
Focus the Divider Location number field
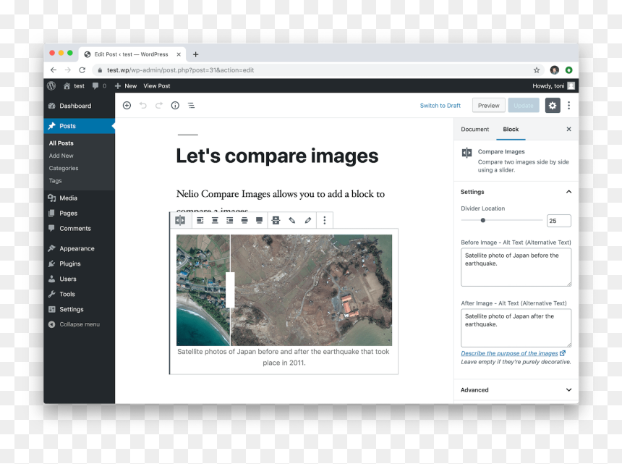559,221
